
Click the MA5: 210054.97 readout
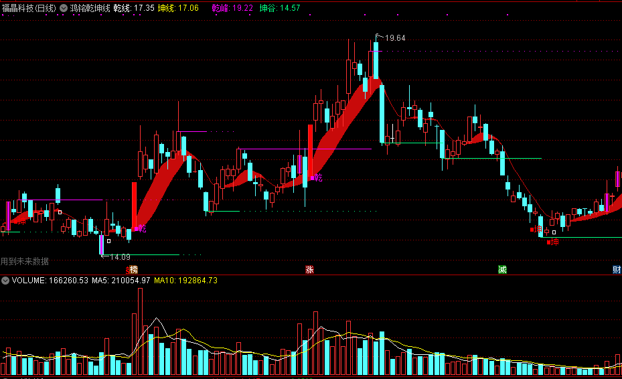tap(121, 281)
